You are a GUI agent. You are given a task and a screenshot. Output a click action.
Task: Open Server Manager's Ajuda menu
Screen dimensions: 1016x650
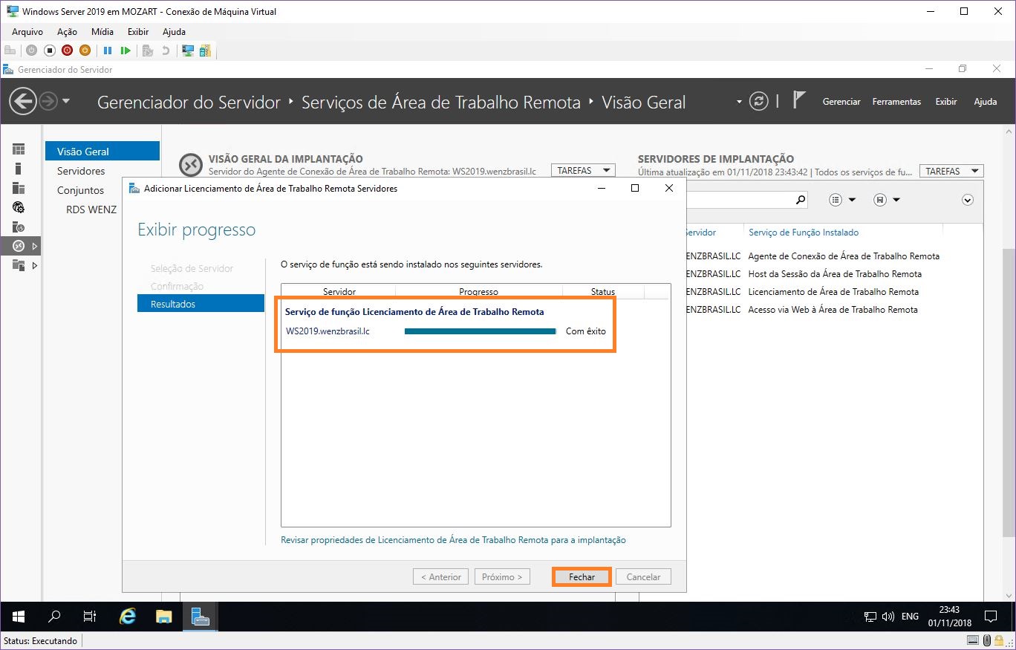[986, 102]
